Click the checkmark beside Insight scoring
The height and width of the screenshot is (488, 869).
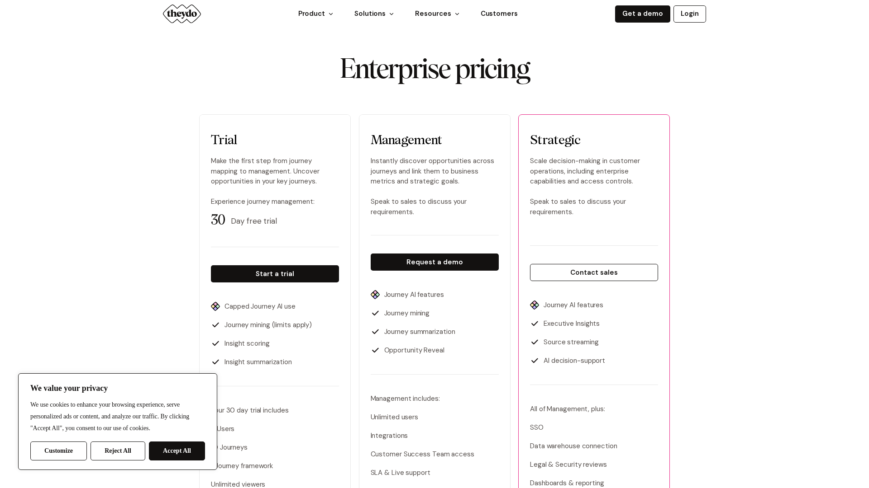[215, 343]
